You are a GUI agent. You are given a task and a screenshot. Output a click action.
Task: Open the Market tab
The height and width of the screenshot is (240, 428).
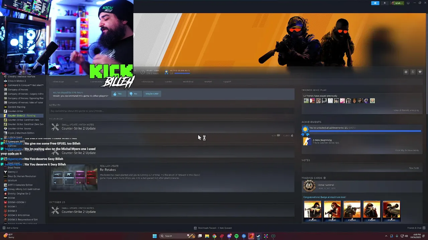tap(208, 82)
